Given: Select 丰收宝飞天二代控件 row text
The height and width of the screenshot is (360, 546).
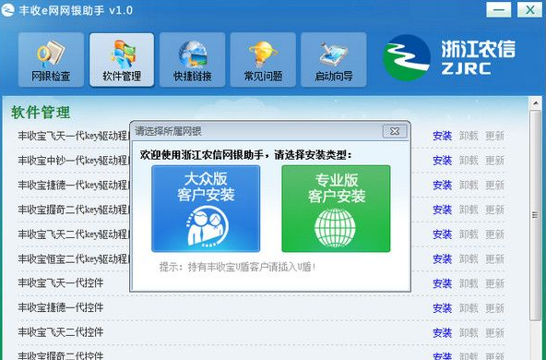Looking at the screenshot, I should coord(61,332).
